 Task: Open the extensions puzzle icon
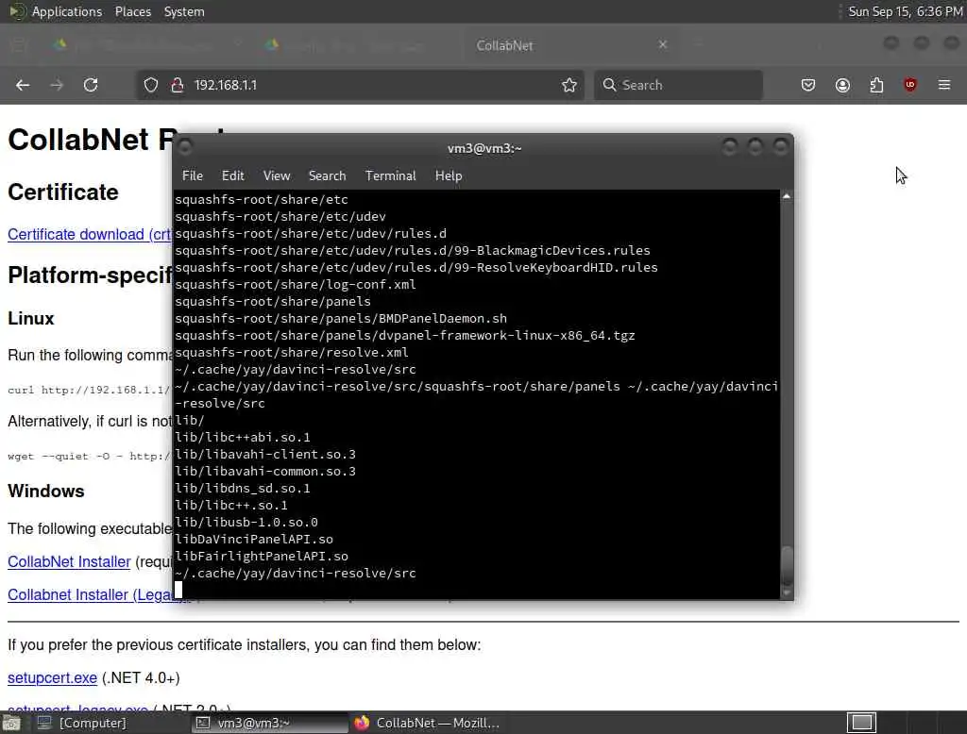(876, 85)
